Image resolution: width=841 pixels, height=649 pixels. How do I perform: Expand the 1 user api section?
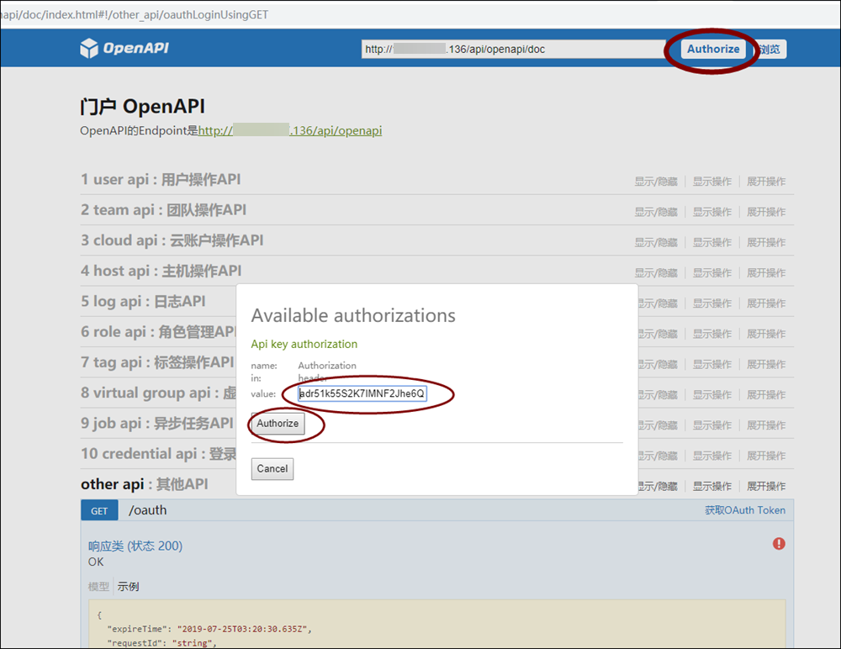[161, 180]
